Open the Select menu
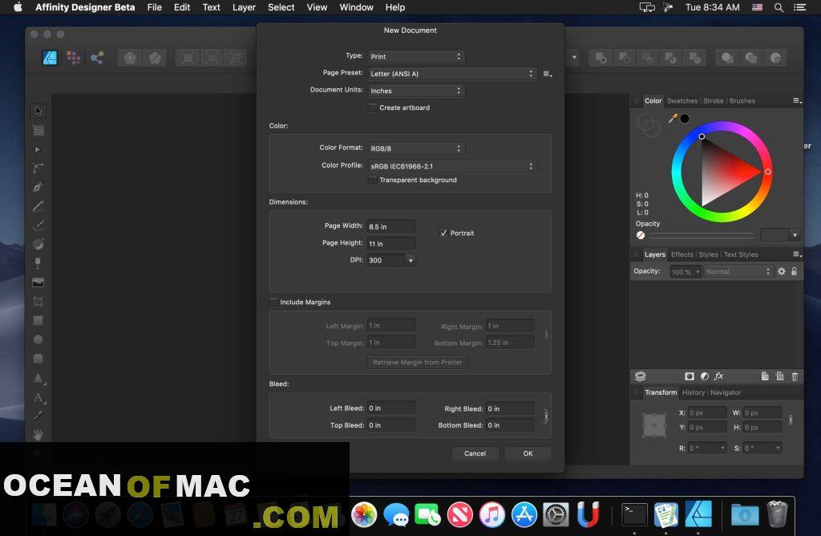Image resolution: width=821 pixels, height=536 pixels. [281, 7]
